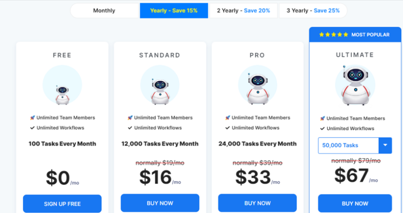This screenshot has height=213, width=403.
Task: Click the 50,000 Tasks selector field
Action: [348, 145]
